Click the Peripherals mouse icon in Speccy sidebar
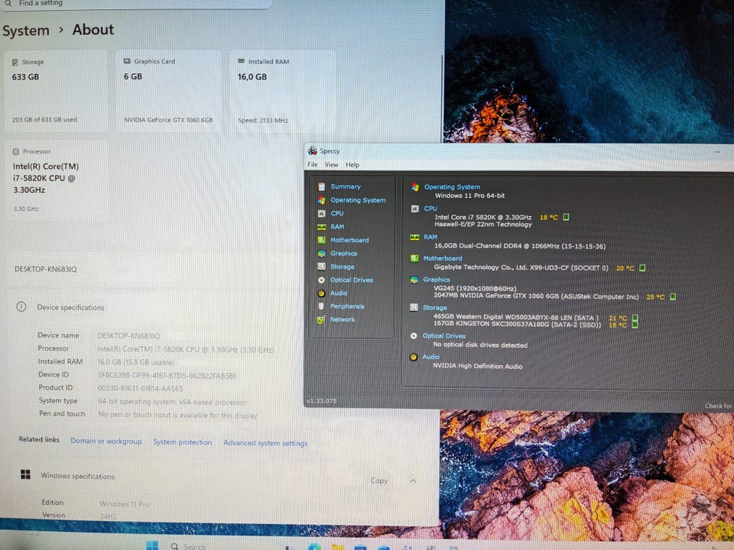 point(321,306)
